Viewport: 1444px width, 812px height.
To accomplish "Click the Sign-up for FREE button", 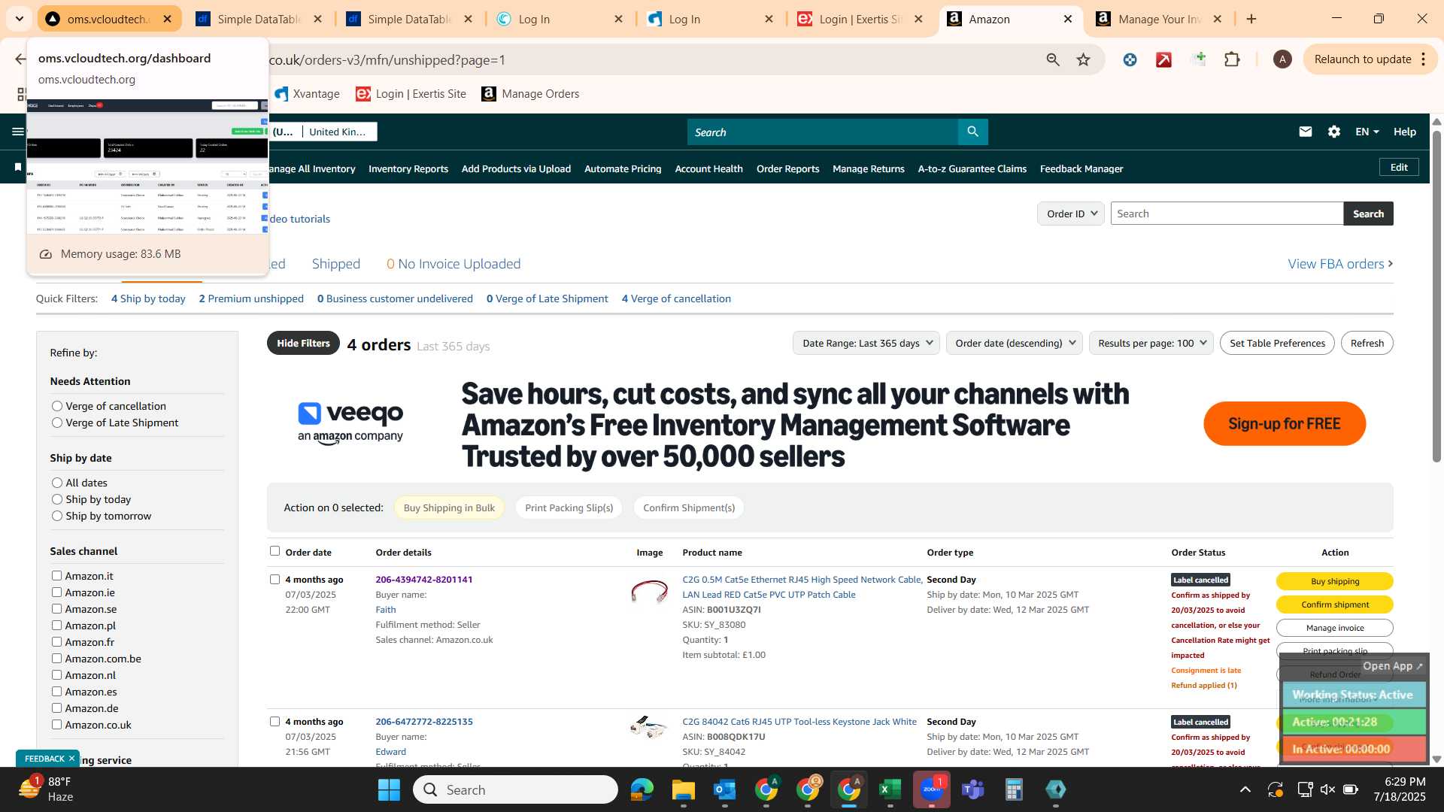I will point(1284,424).
